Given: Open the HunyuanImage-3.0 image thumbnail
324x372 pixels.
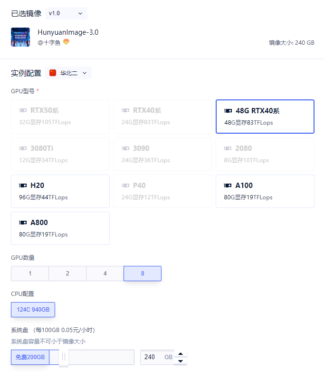Looking at the screenshot, I should pos(20,37).
